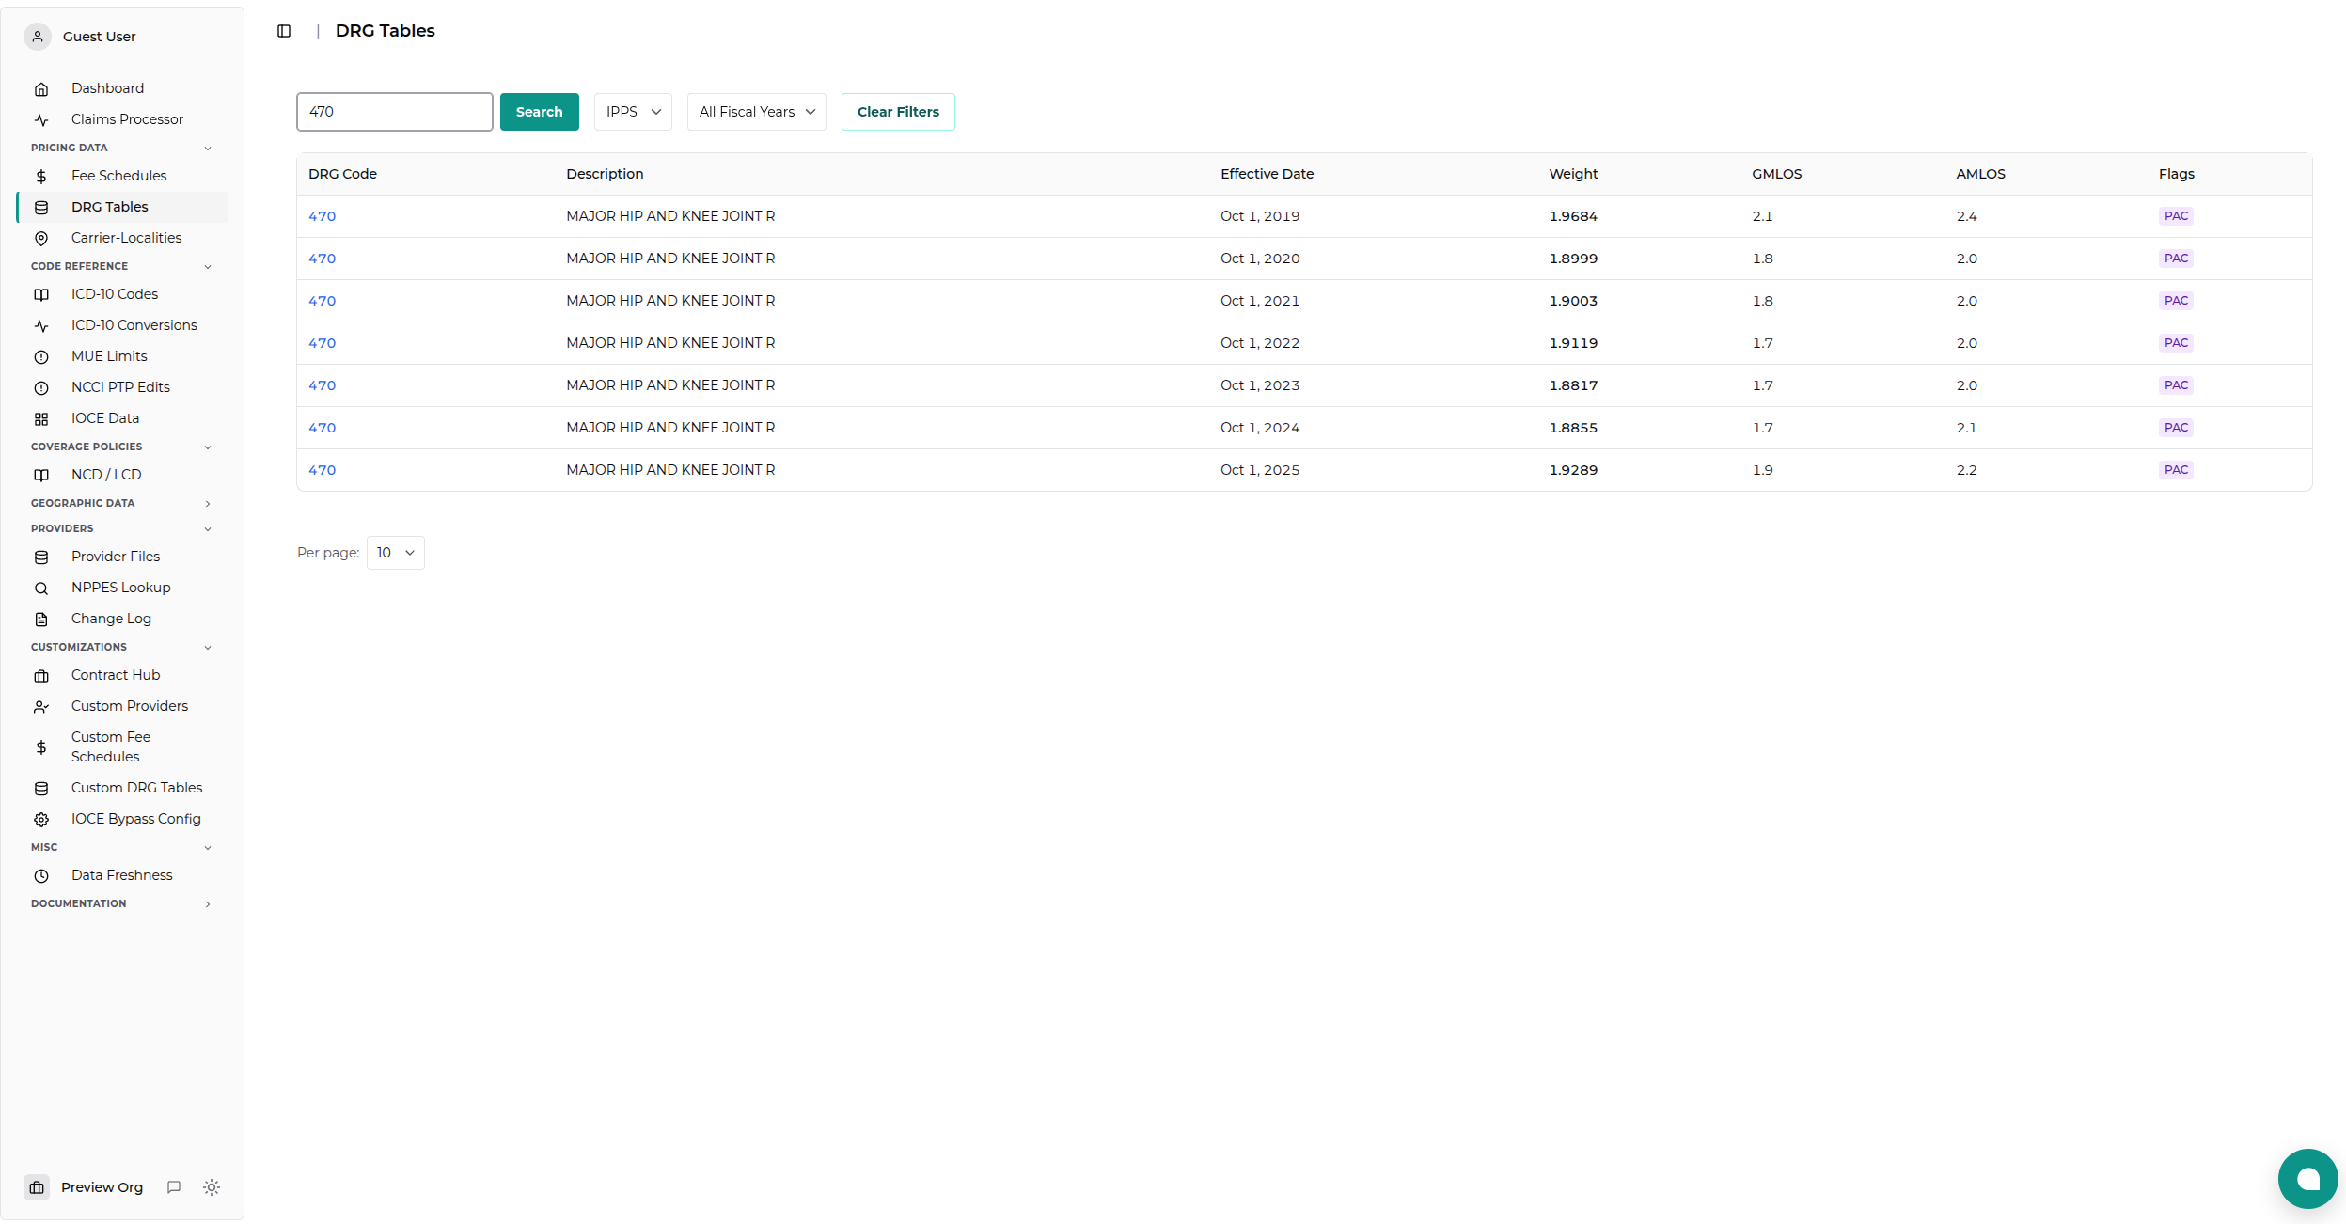Click the NPPES Lookup magnifier icon
This screenshot has width=2346, height=1224.
(41, 588)
